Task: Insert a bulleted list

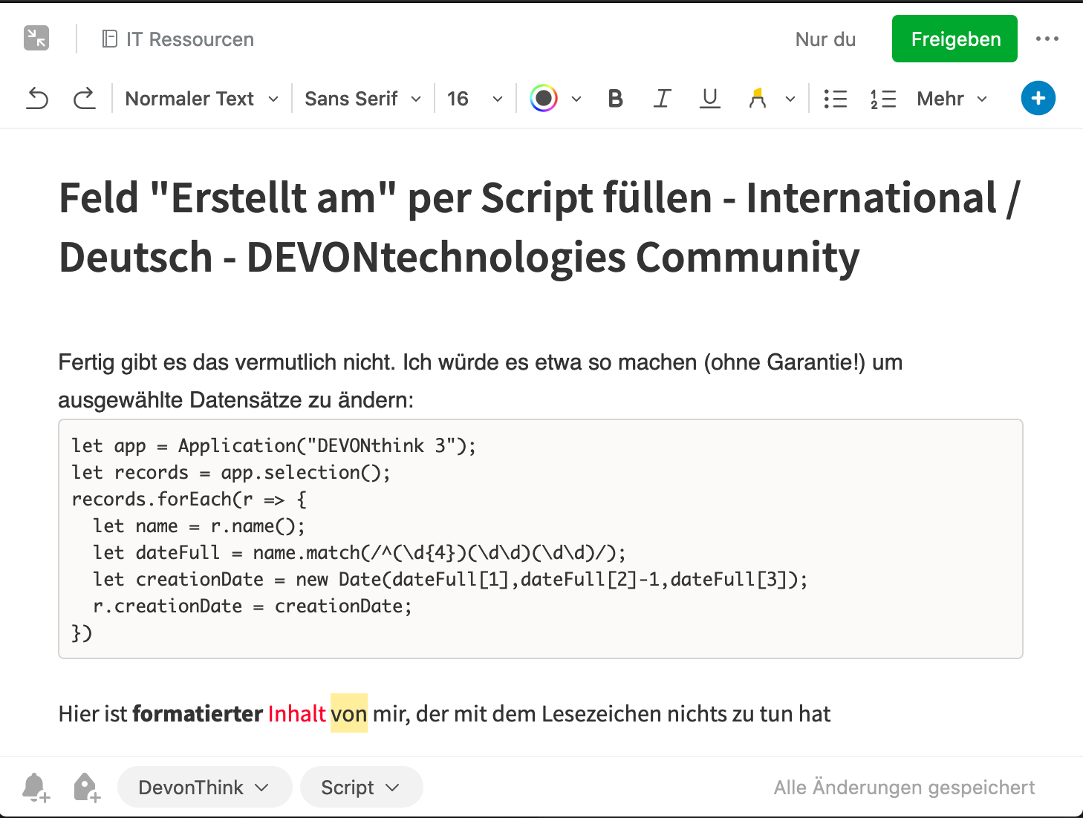Action: click(836, 99)
